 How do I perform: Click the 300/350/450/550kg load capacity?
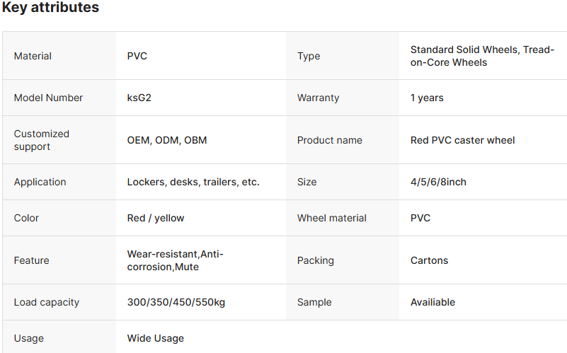176,302
